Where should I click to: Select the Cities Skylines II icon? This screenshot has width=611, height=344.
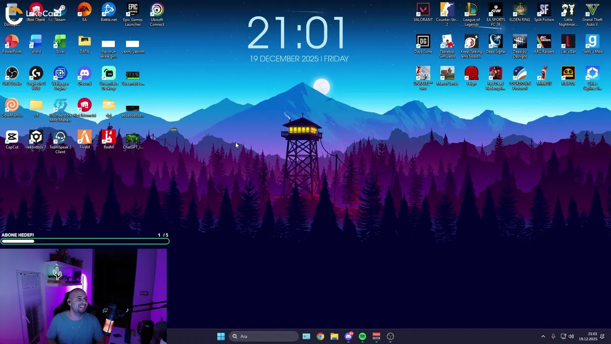pyautogui.click(x=592, y=78)
